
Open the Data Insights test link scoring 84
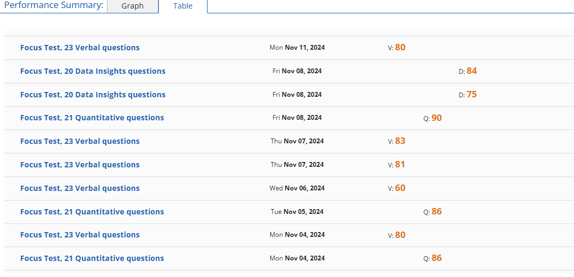click(93, 71)
